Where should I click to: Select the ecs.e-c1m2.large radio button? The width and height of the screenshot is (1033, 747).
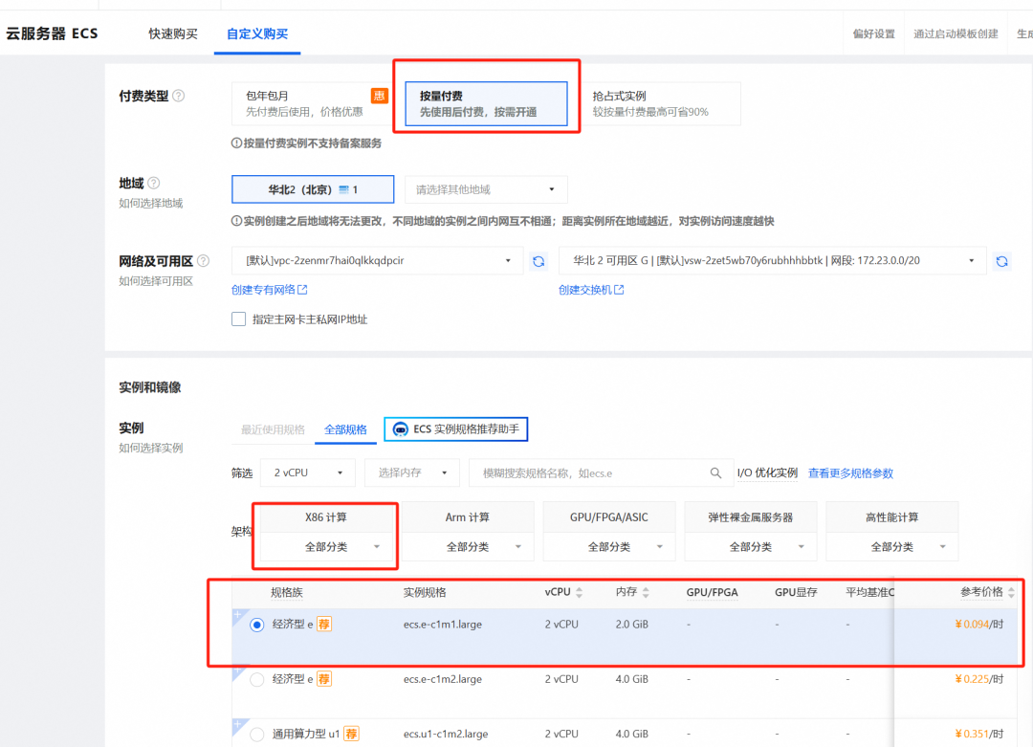pos(257,680)
